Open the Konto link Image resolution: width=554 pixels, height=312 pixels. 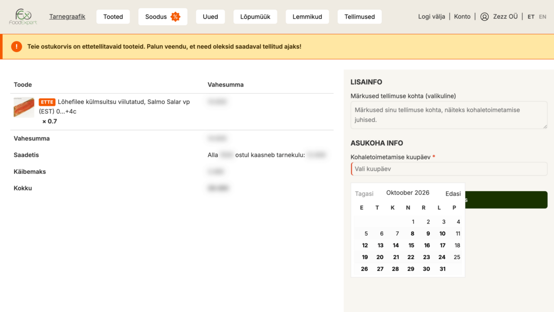click(x=462, y=16)
